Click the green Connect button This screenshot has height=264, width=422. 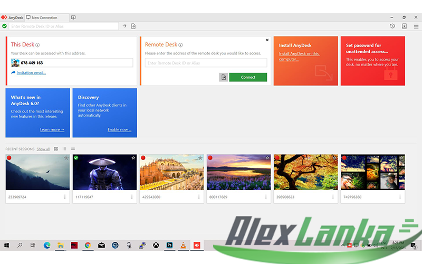pos(248,77)
